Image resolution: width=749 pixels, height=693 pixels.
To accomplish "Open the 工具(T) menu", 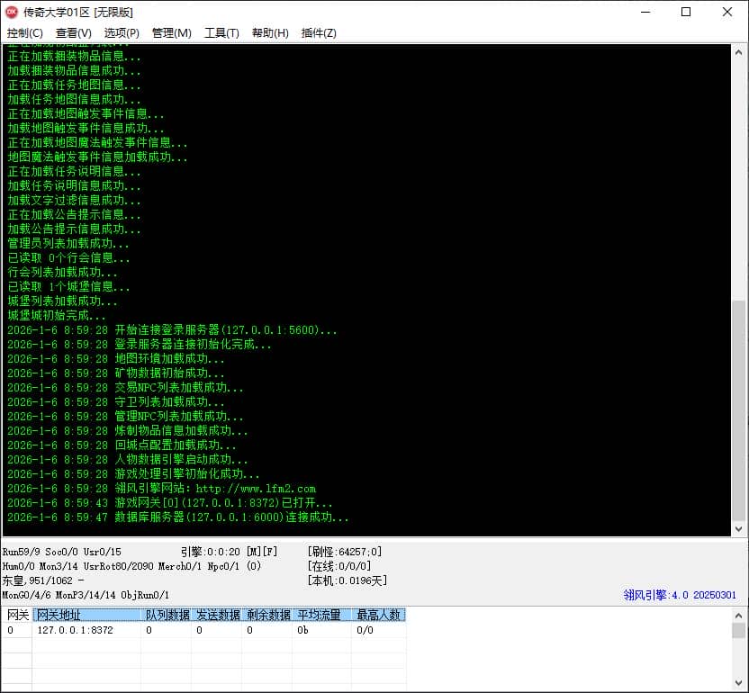I will 221,33.
